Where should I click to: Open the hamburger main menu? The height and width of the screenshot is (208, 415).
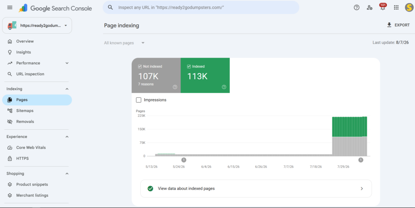click(10, 7)
